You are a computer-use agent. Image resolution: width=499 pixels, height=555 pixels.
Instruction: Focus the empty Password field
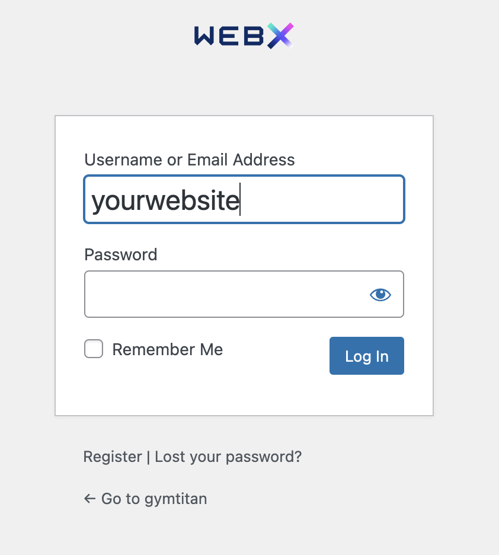click(x=244, y=294)
